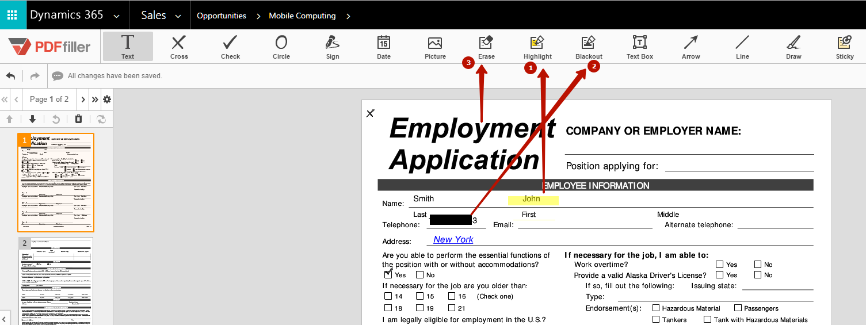
Task: Click the Smith last name text
Action: (424, 198)
